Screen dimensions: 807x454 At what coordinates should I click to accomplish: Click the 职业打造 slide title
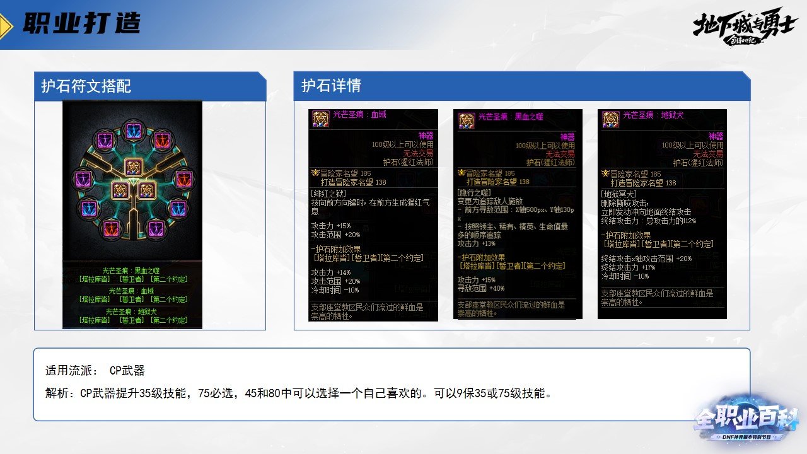81,24
